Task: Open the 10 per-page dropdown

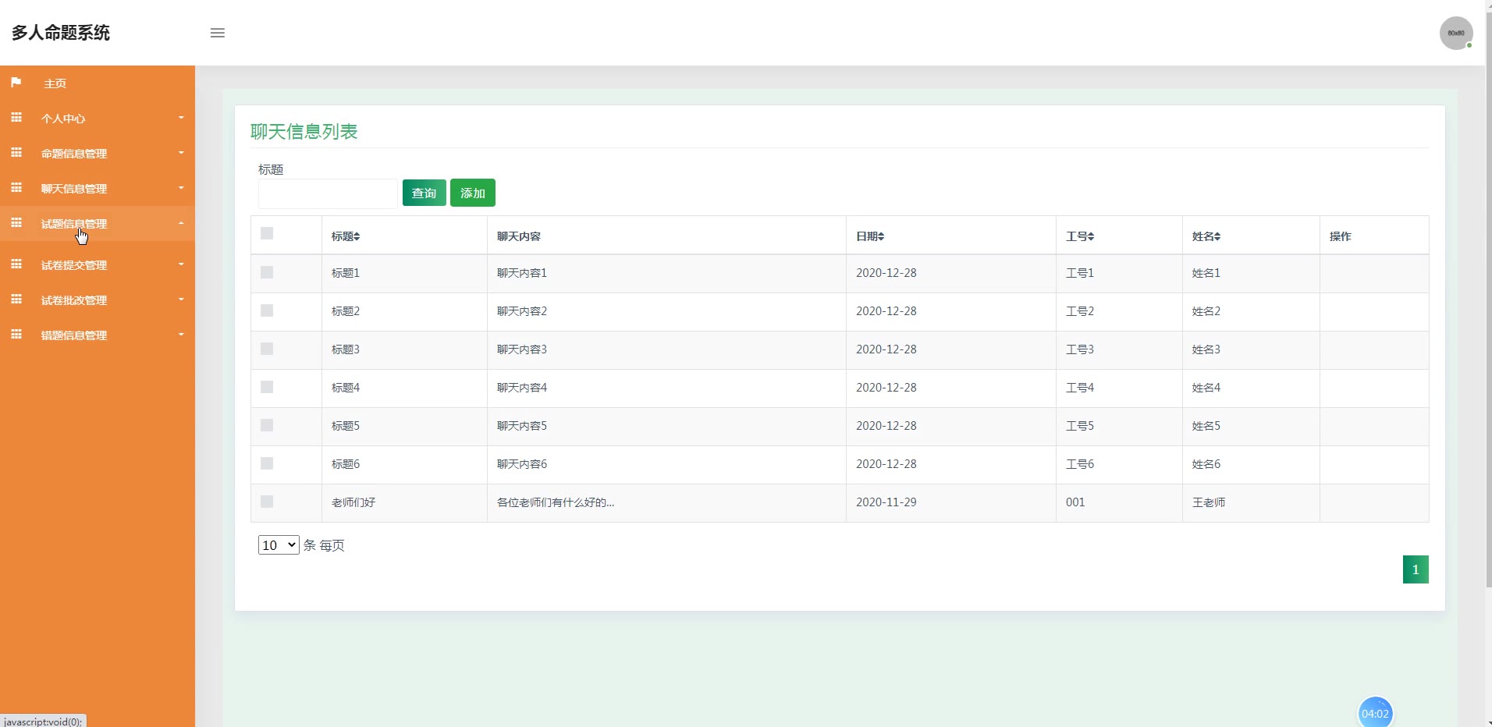Action: click(x=279, y=545)
